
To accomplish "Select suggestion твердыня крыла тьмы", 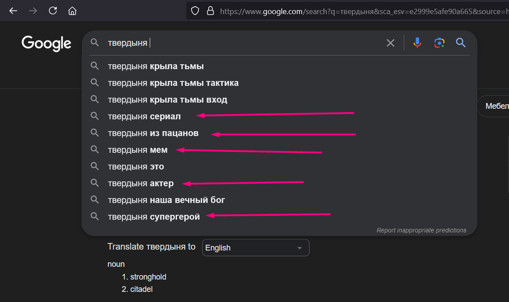I will coord(279,66).
